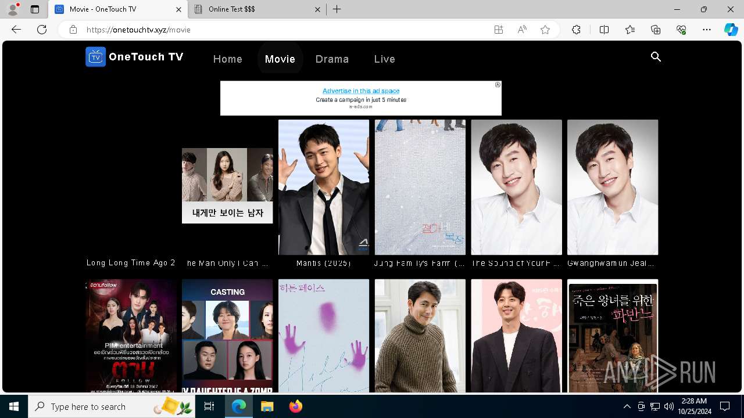The height and width of the screenshot is (418, 744).
Task: Open the poster of man in turtleneck sweater
Action: (420, 336)
